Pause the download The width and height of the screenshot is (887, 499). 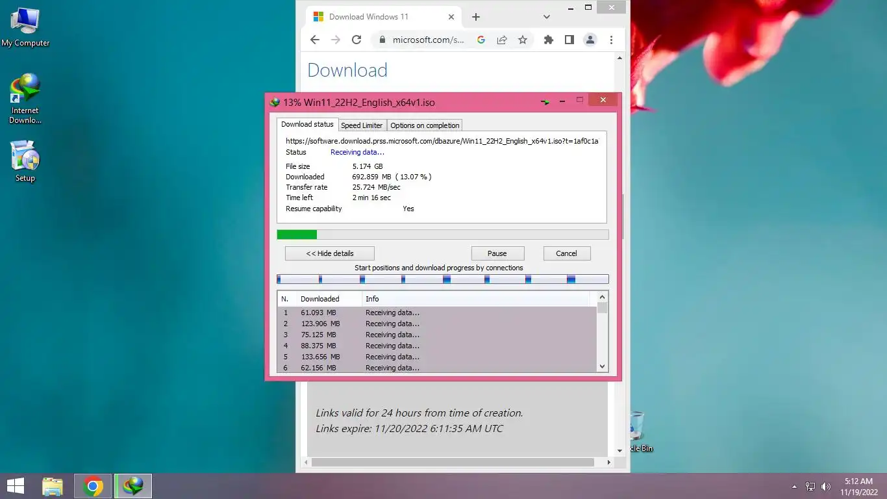pyautogui.click(x=497, y=253)
